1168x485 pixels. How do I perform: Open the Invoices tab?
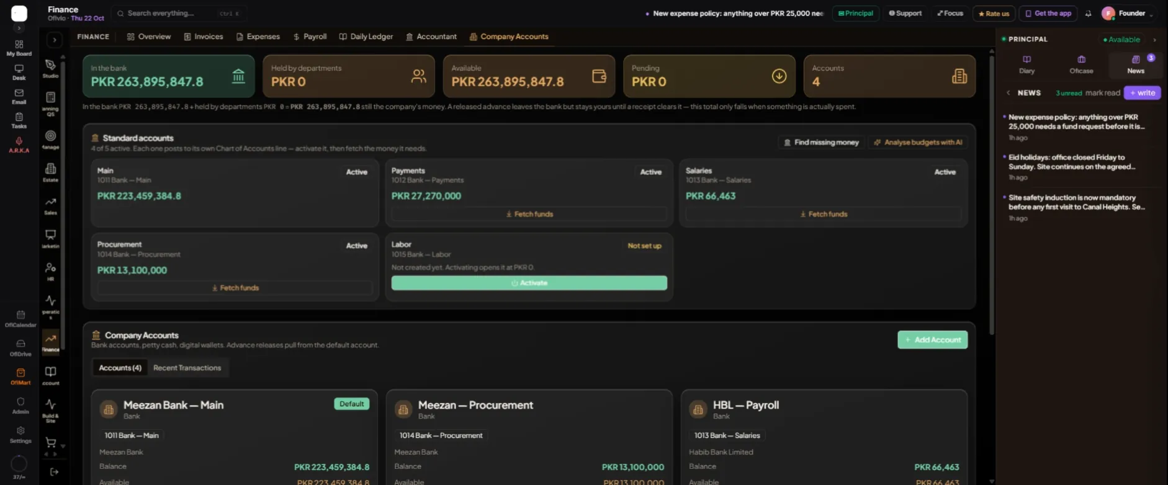[x=204, y=37]
